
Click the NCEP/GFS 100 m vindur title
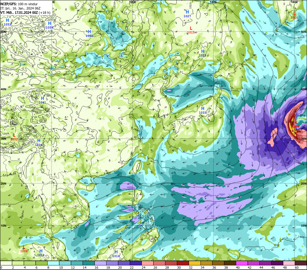pyautogui.click(x=19, y=4)
